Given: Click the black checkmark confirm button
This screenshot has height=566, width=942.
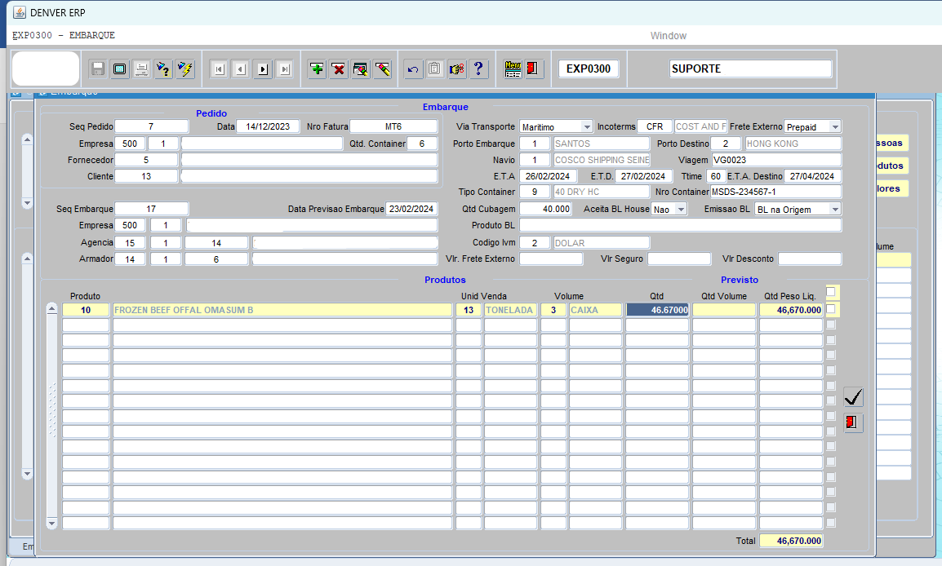Looking at the screenshot, I should click(854, 396).
